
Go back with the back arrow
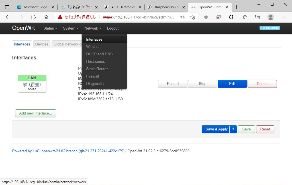point(8,17)
